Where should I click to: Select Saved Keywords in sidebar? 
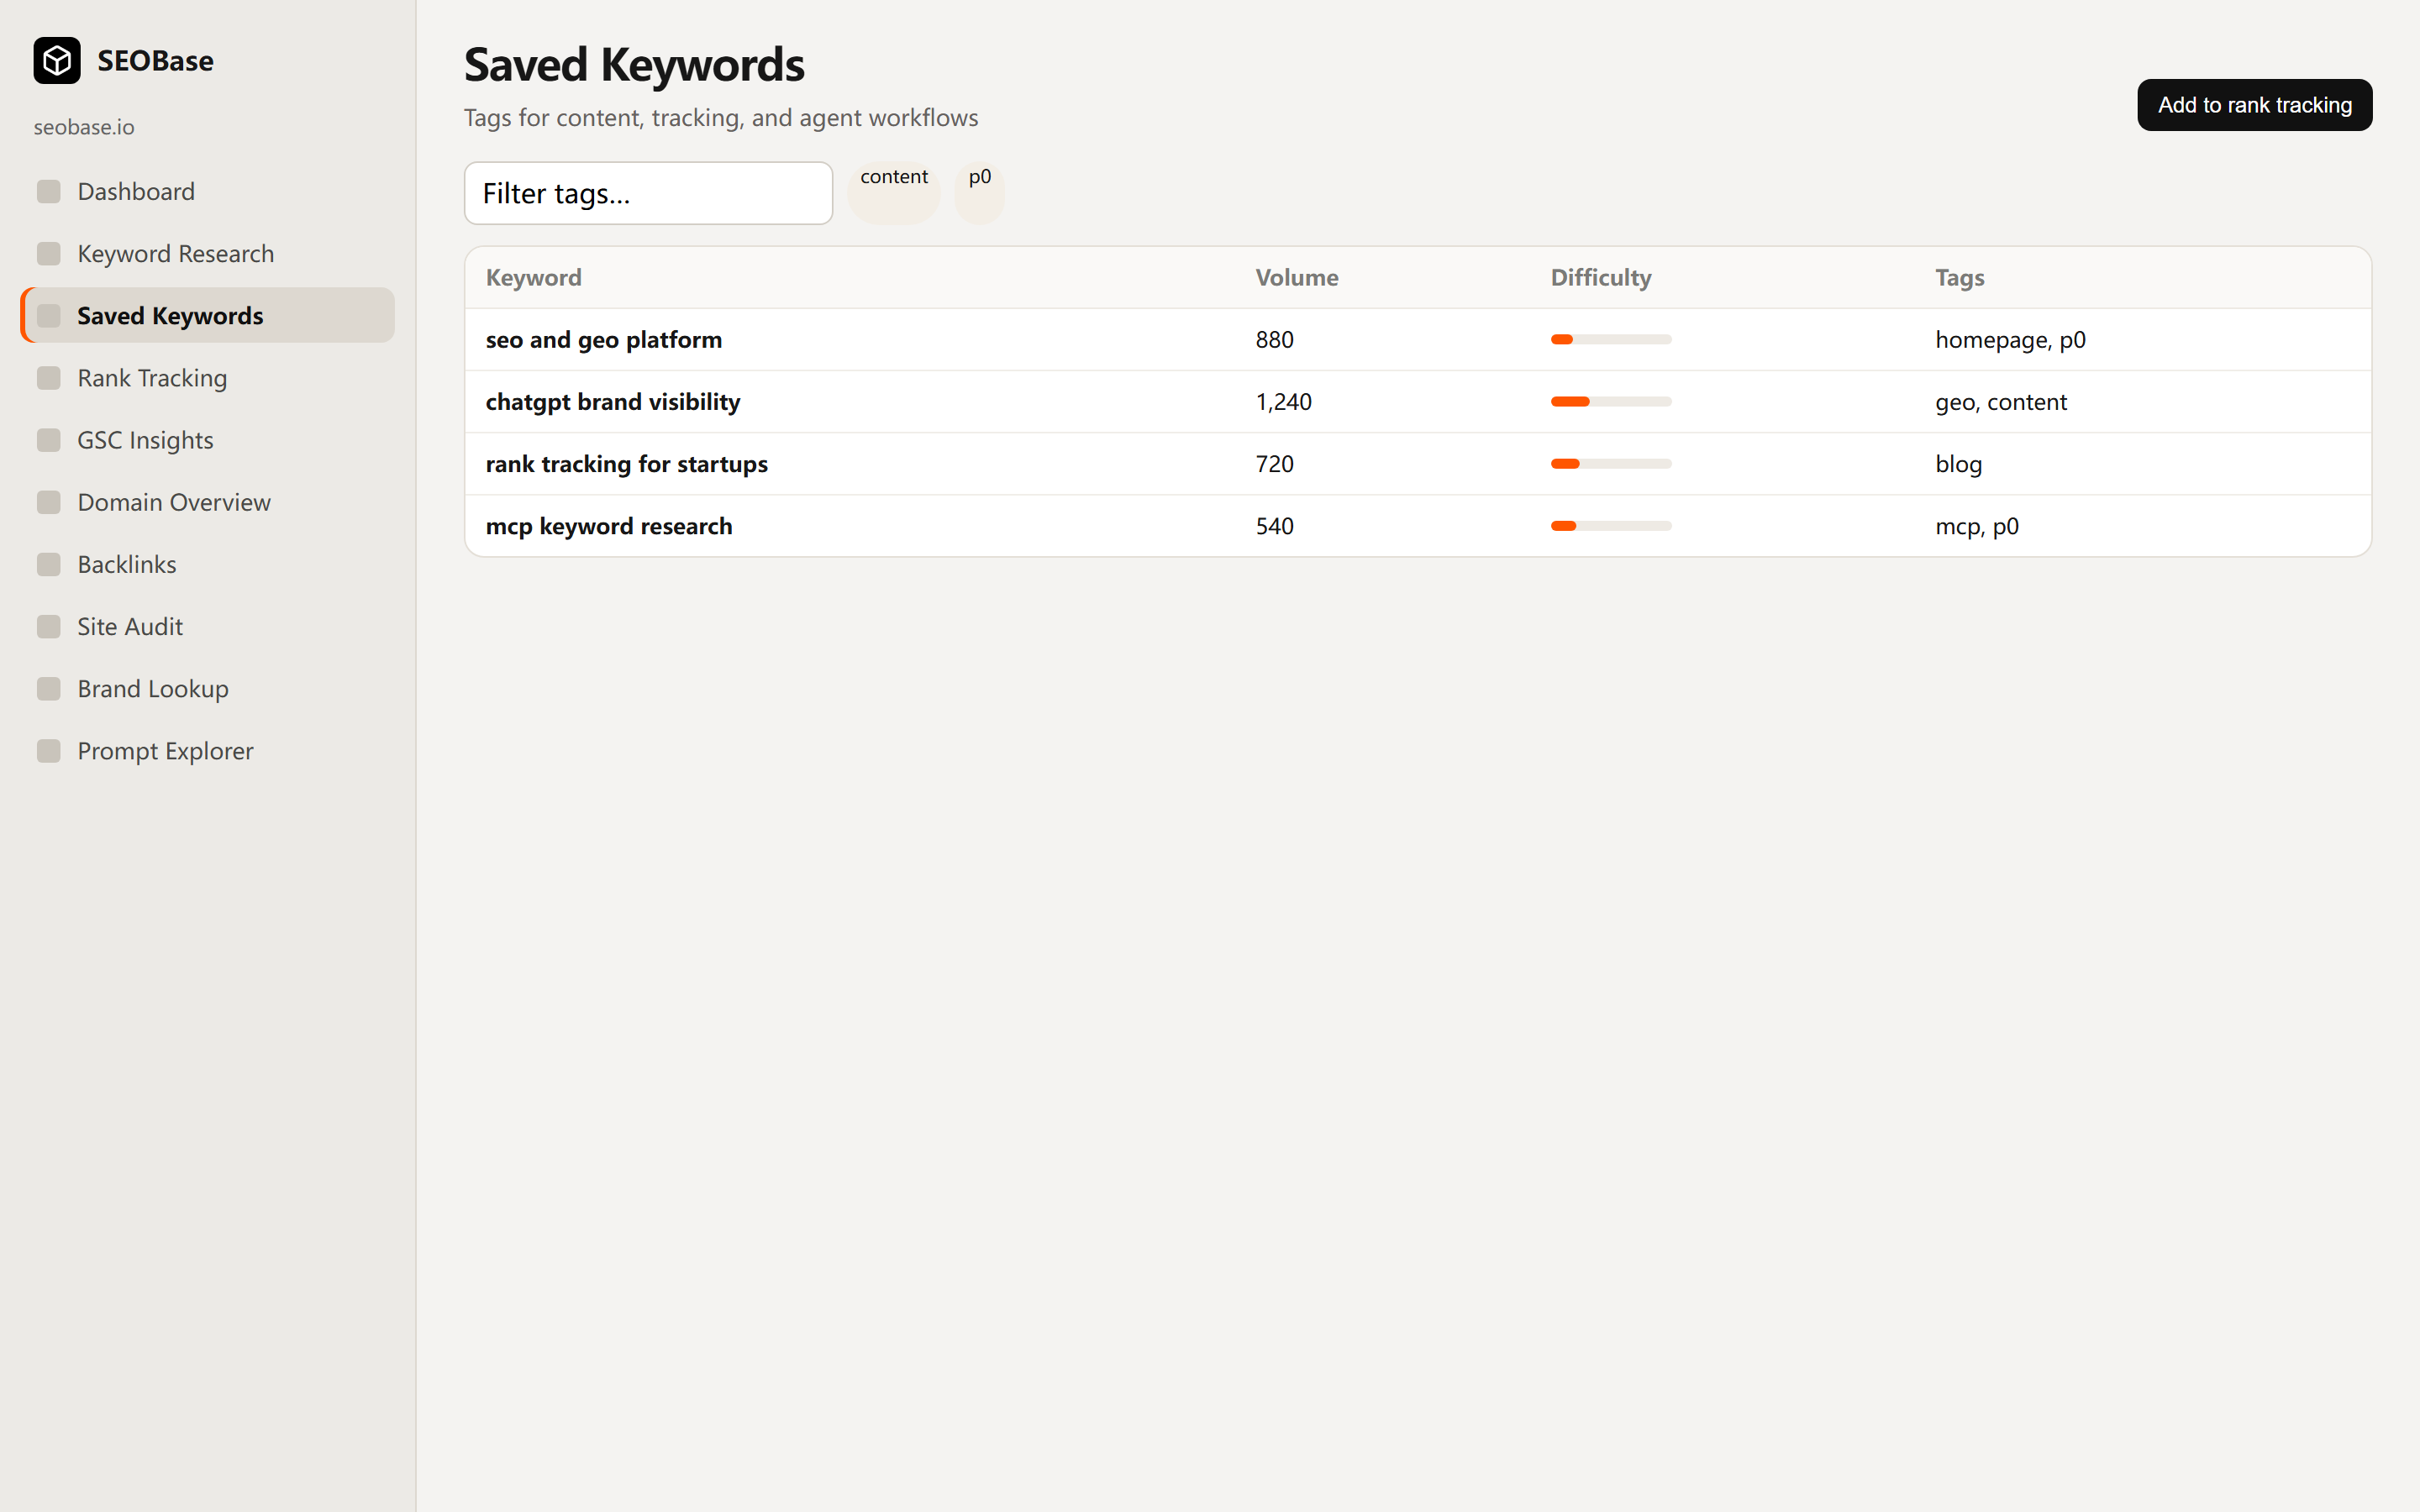coord(208,315)
